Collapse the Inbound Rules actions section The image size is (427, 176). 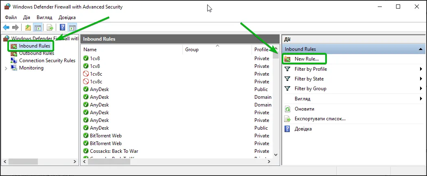click(x=420, y=49)
